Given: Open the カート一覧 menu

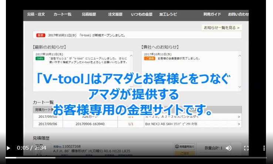Looking at the screenshot, I should click(x=63, y=14).
